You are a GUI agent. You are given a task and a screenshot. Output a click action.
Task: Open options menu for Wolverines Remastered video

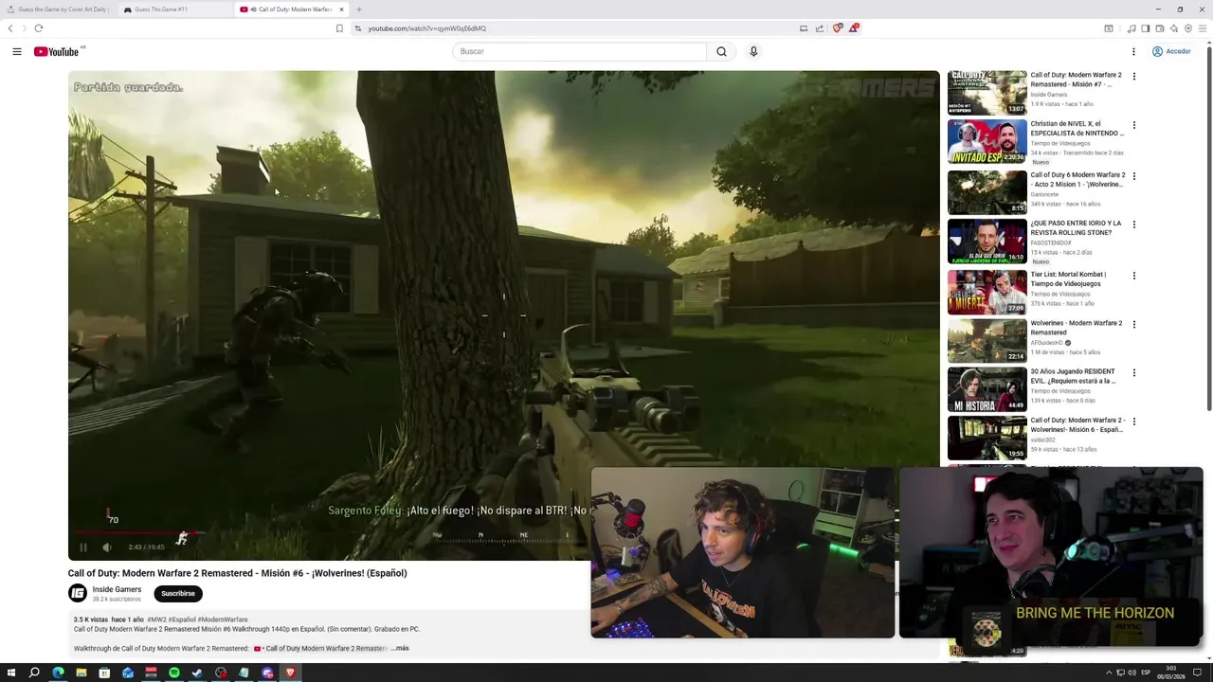1133,324
